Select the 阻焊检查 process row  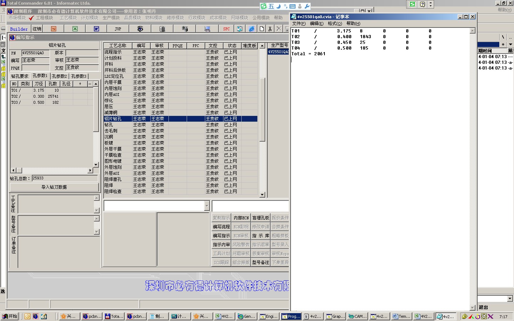point(181,192)
